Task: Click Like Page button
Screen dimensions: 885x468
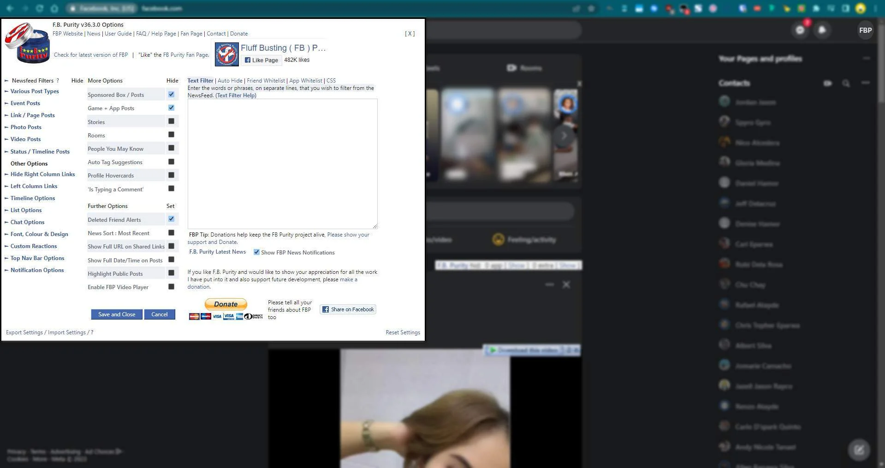Action: point(261,60)
